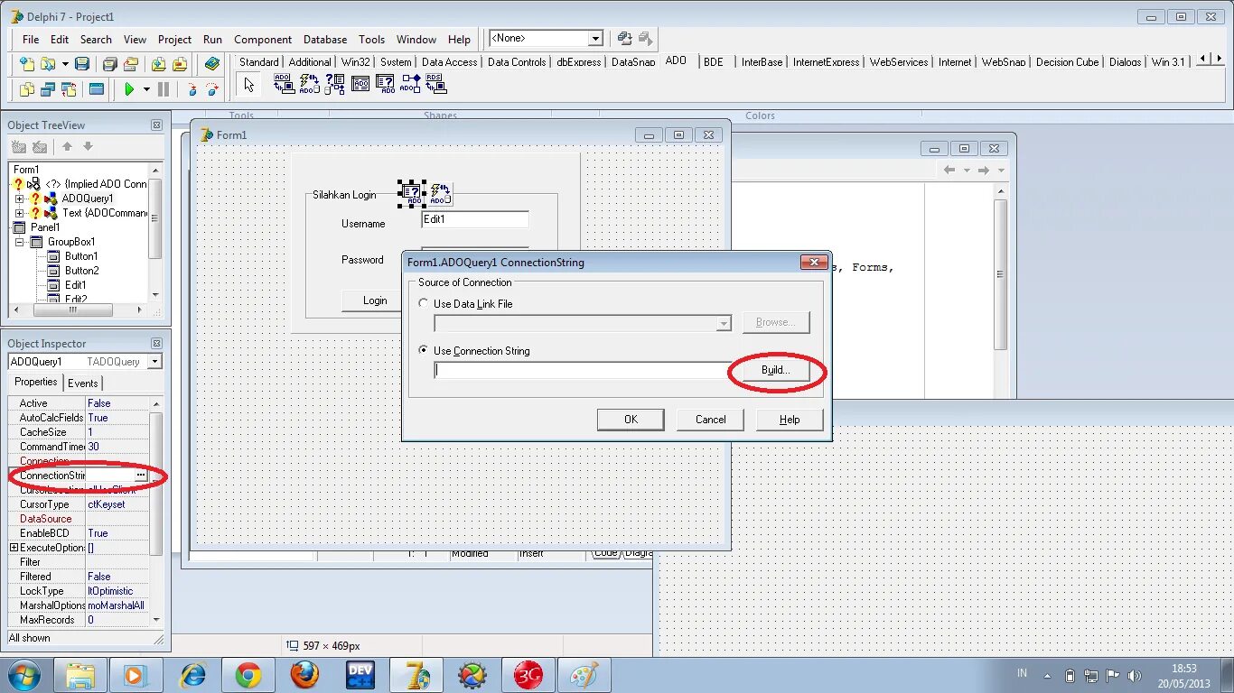Viewport: 1234px width, 693px height.
Task: Select ADODataSet component in palette
Action: 335,85
